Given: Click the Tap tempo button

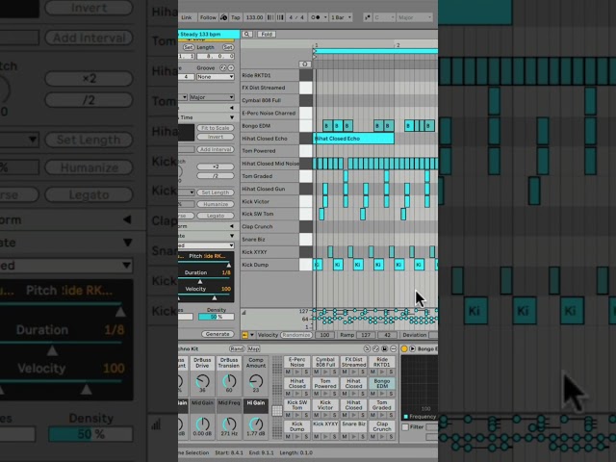Looking at the screenshot, I should pyautogui.click(x=235, y=17).
